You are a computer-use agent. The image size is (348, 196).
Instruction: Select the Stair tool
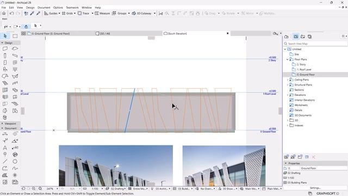click(x=5, y=83)
